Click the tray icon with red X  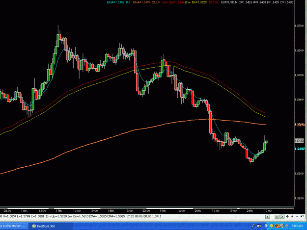(277, 226)
